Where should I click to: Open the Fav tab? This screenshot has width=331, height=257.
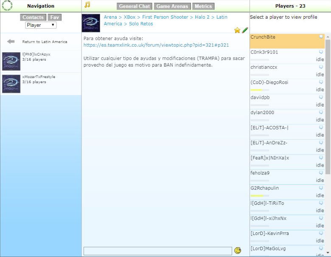pos(55,17)
